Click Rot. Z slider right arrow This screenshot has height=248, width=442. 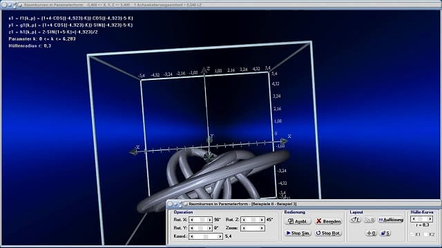262,220
